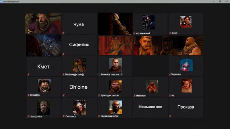Select video of seated figure in dark room
Image resolution: width=230 pixels, height=129 pixels.
(x=115, y=24)
